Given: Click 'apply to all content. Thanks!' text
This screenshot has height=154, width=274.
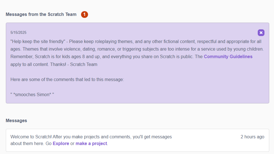Looking at the screenshot, I should tap(39, 64).
